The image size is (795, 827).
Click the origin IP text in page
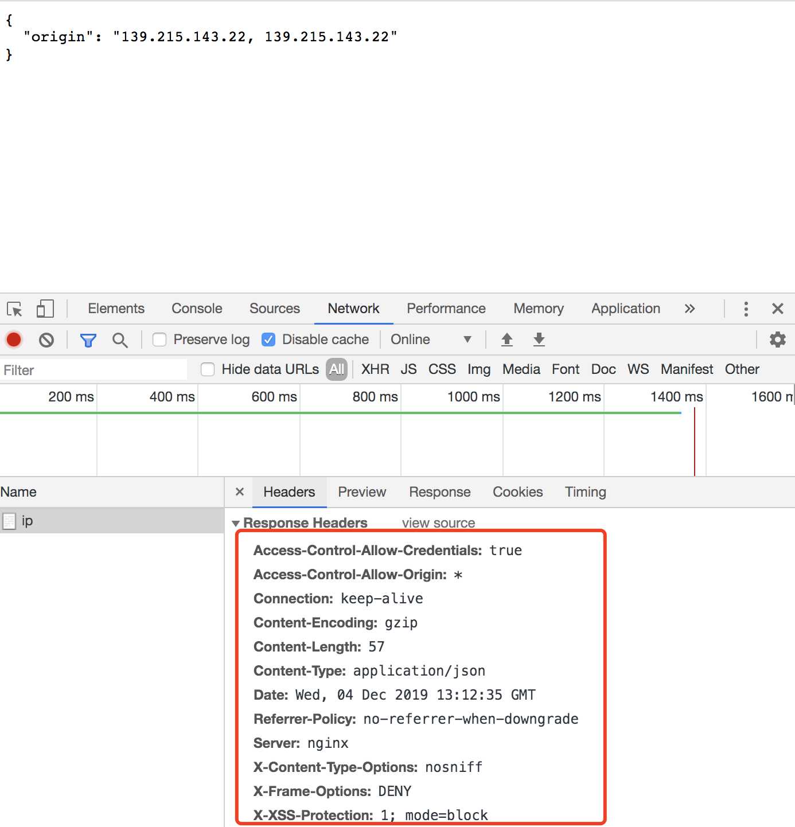pyautogui.click(x=255, y=37)
